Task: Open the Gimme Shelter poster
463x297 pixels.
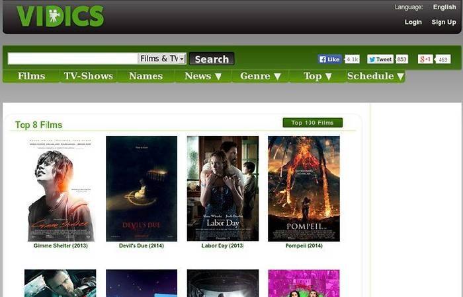Action: pyautogui.click(x=60, y=189)
